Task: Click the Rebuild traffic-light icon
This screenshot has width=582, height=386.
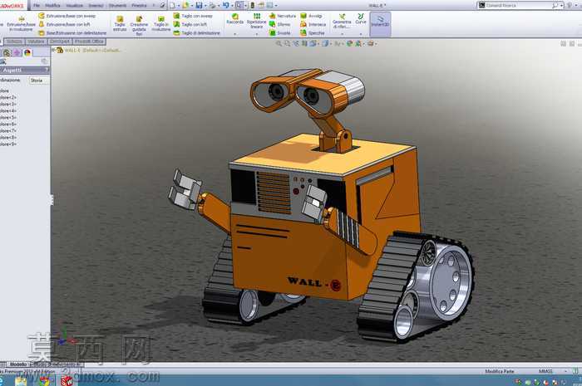Action: point(253,6)
